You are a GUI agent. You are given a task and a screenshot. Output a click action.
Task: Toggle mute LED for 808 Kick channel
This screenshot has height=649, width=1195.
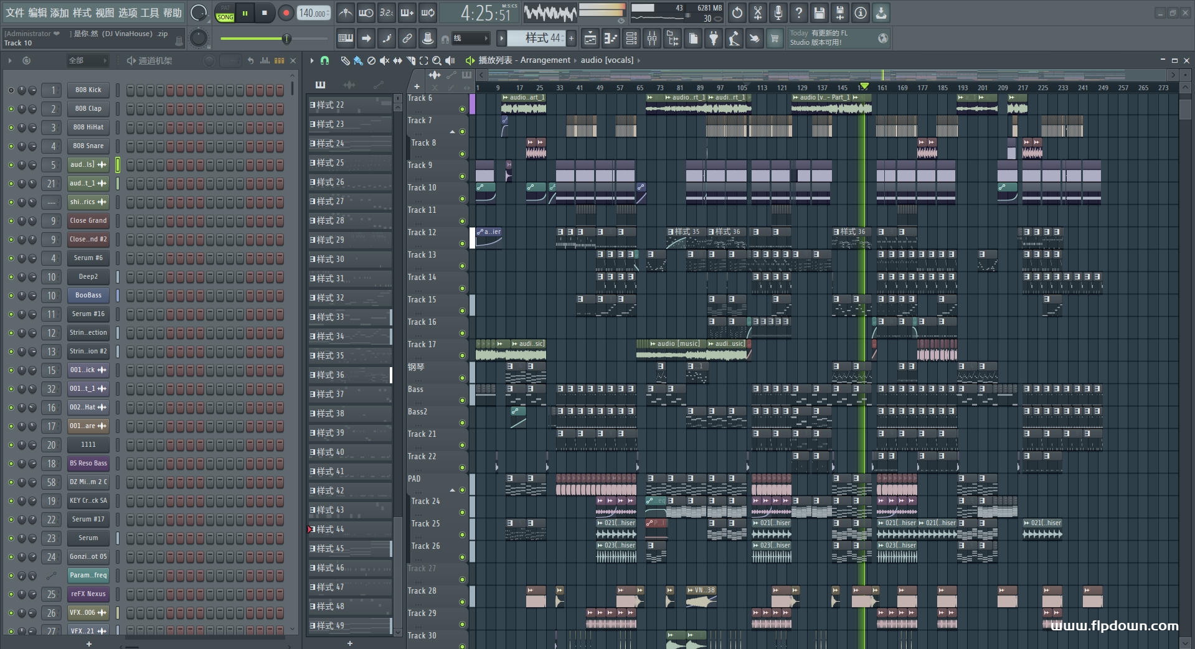[x=11, y=90]
